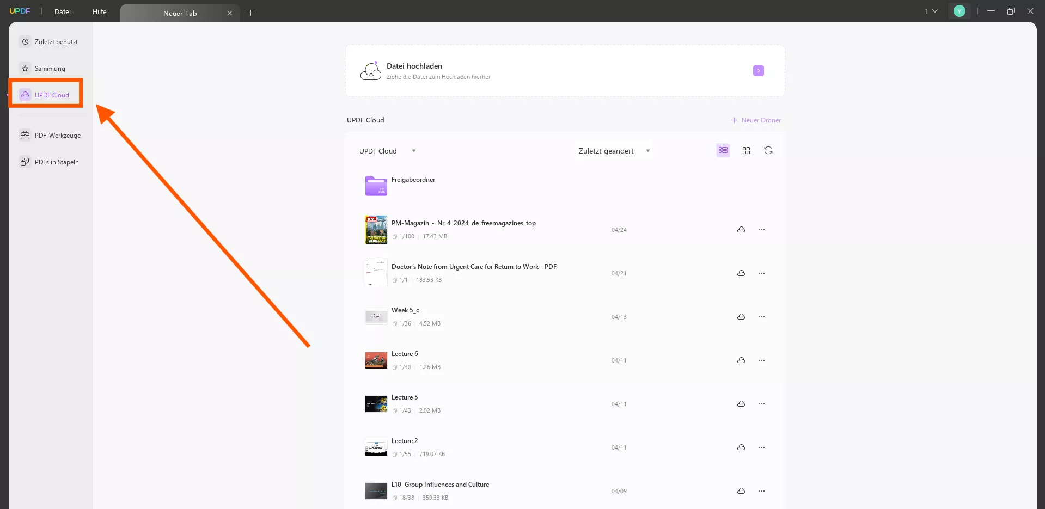Open more options for L10 Group Influences

click(762, 491)
